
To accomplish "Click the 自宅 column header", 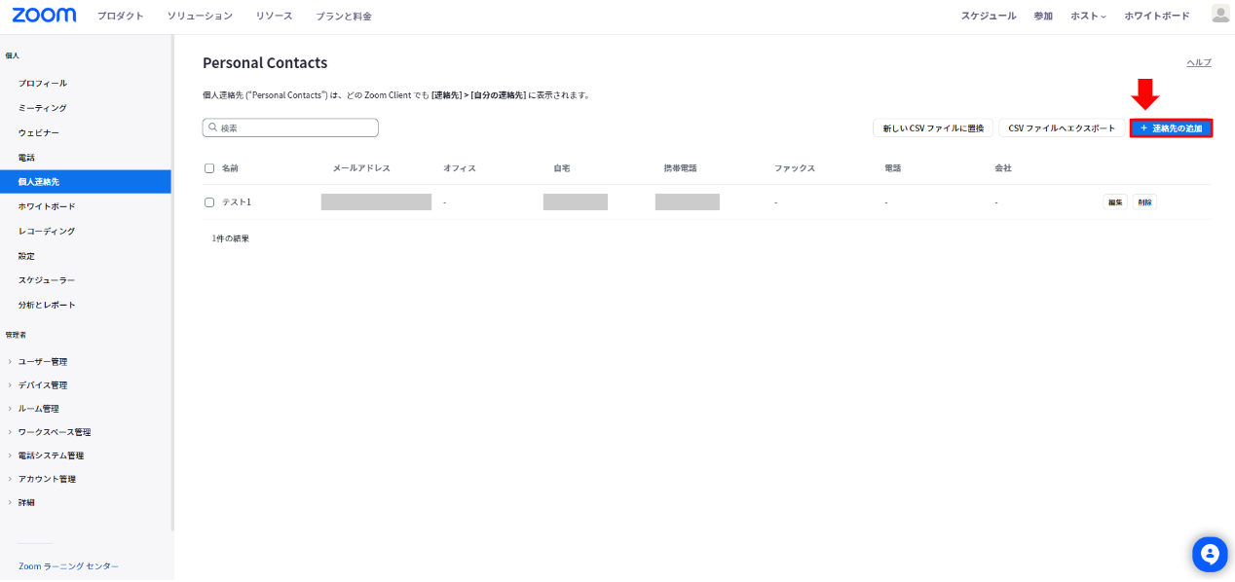I will 561,168.
